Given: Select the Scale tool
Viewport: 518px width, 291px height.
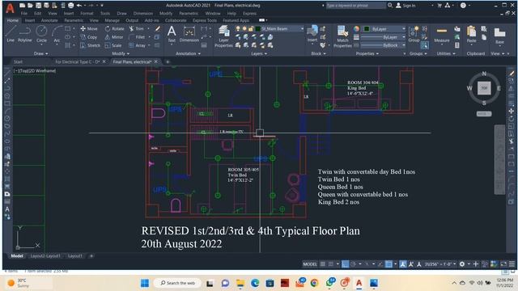Looking at the screenshot, I should (113, 45).
